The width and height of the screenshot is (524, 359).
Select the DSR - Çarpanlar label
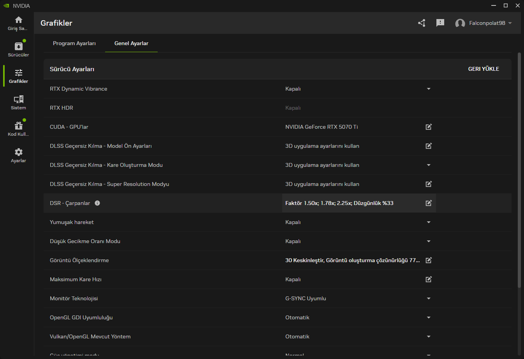pos(70,203)
